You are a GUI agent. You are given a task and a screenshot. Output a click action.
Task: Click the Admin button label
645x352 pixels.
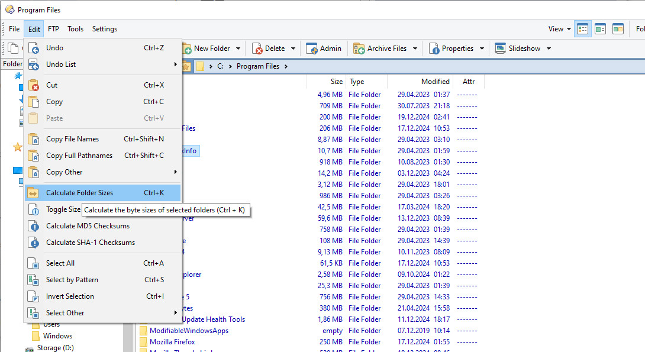331,49
